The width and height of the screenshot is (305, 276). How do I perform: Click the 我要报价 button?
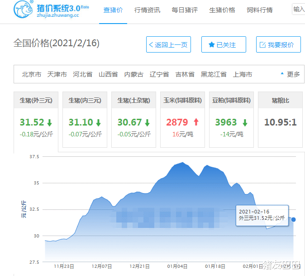tap(278, 44)
